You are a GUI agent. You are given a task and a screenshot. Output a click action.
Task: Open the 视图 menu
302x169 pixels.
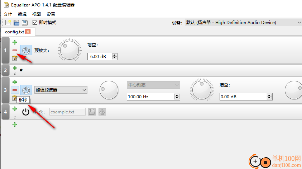[37, 14]
